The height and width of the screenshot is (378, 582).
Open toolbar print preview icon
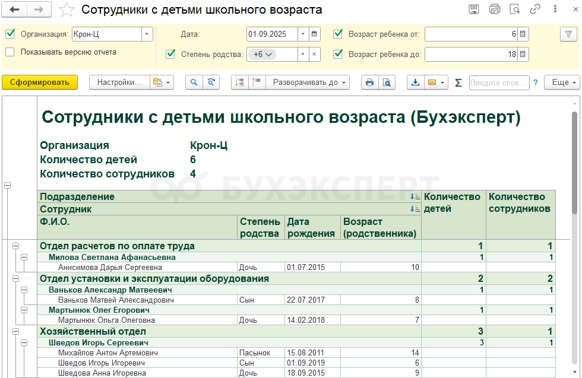pyautogui.click(x=387, y=82)
